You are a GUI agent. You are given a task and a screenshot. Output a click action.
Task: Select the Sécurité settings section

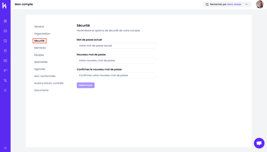[x=39, y=41]
